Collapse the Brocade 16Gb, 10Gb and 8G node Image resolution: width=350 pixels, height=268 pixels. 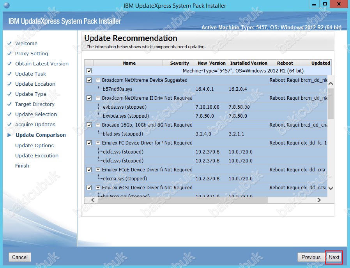click(x=98, y=125)
